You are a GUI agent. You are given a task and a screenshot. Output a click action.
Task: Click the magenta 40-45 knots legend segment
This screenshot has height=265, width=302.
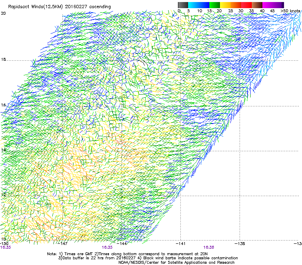(x=268, y=5)
